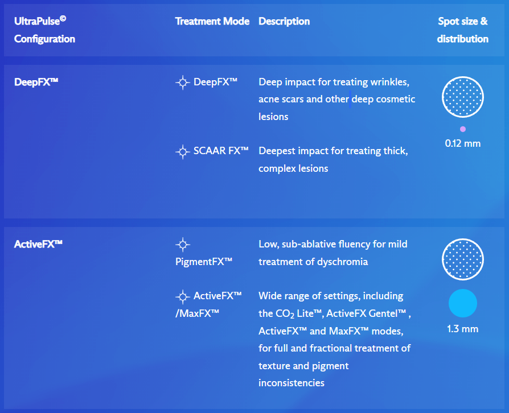Screen dimensions: 509x413
Task: Click the crosshair icon beside DeepFX™ mode
Action: pyautogui.click(x=182, y=82)
